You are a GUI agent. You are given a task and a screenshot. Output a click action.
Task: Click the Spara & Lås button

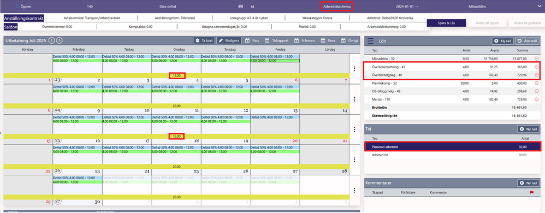[x=446, y=23]
